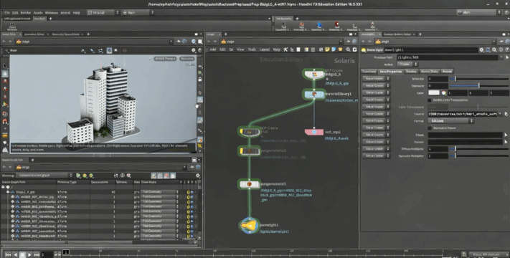The height and width of the screenshot is (258, 510).
Task: Open the network editor Tools menu
Action: point(252,49)
